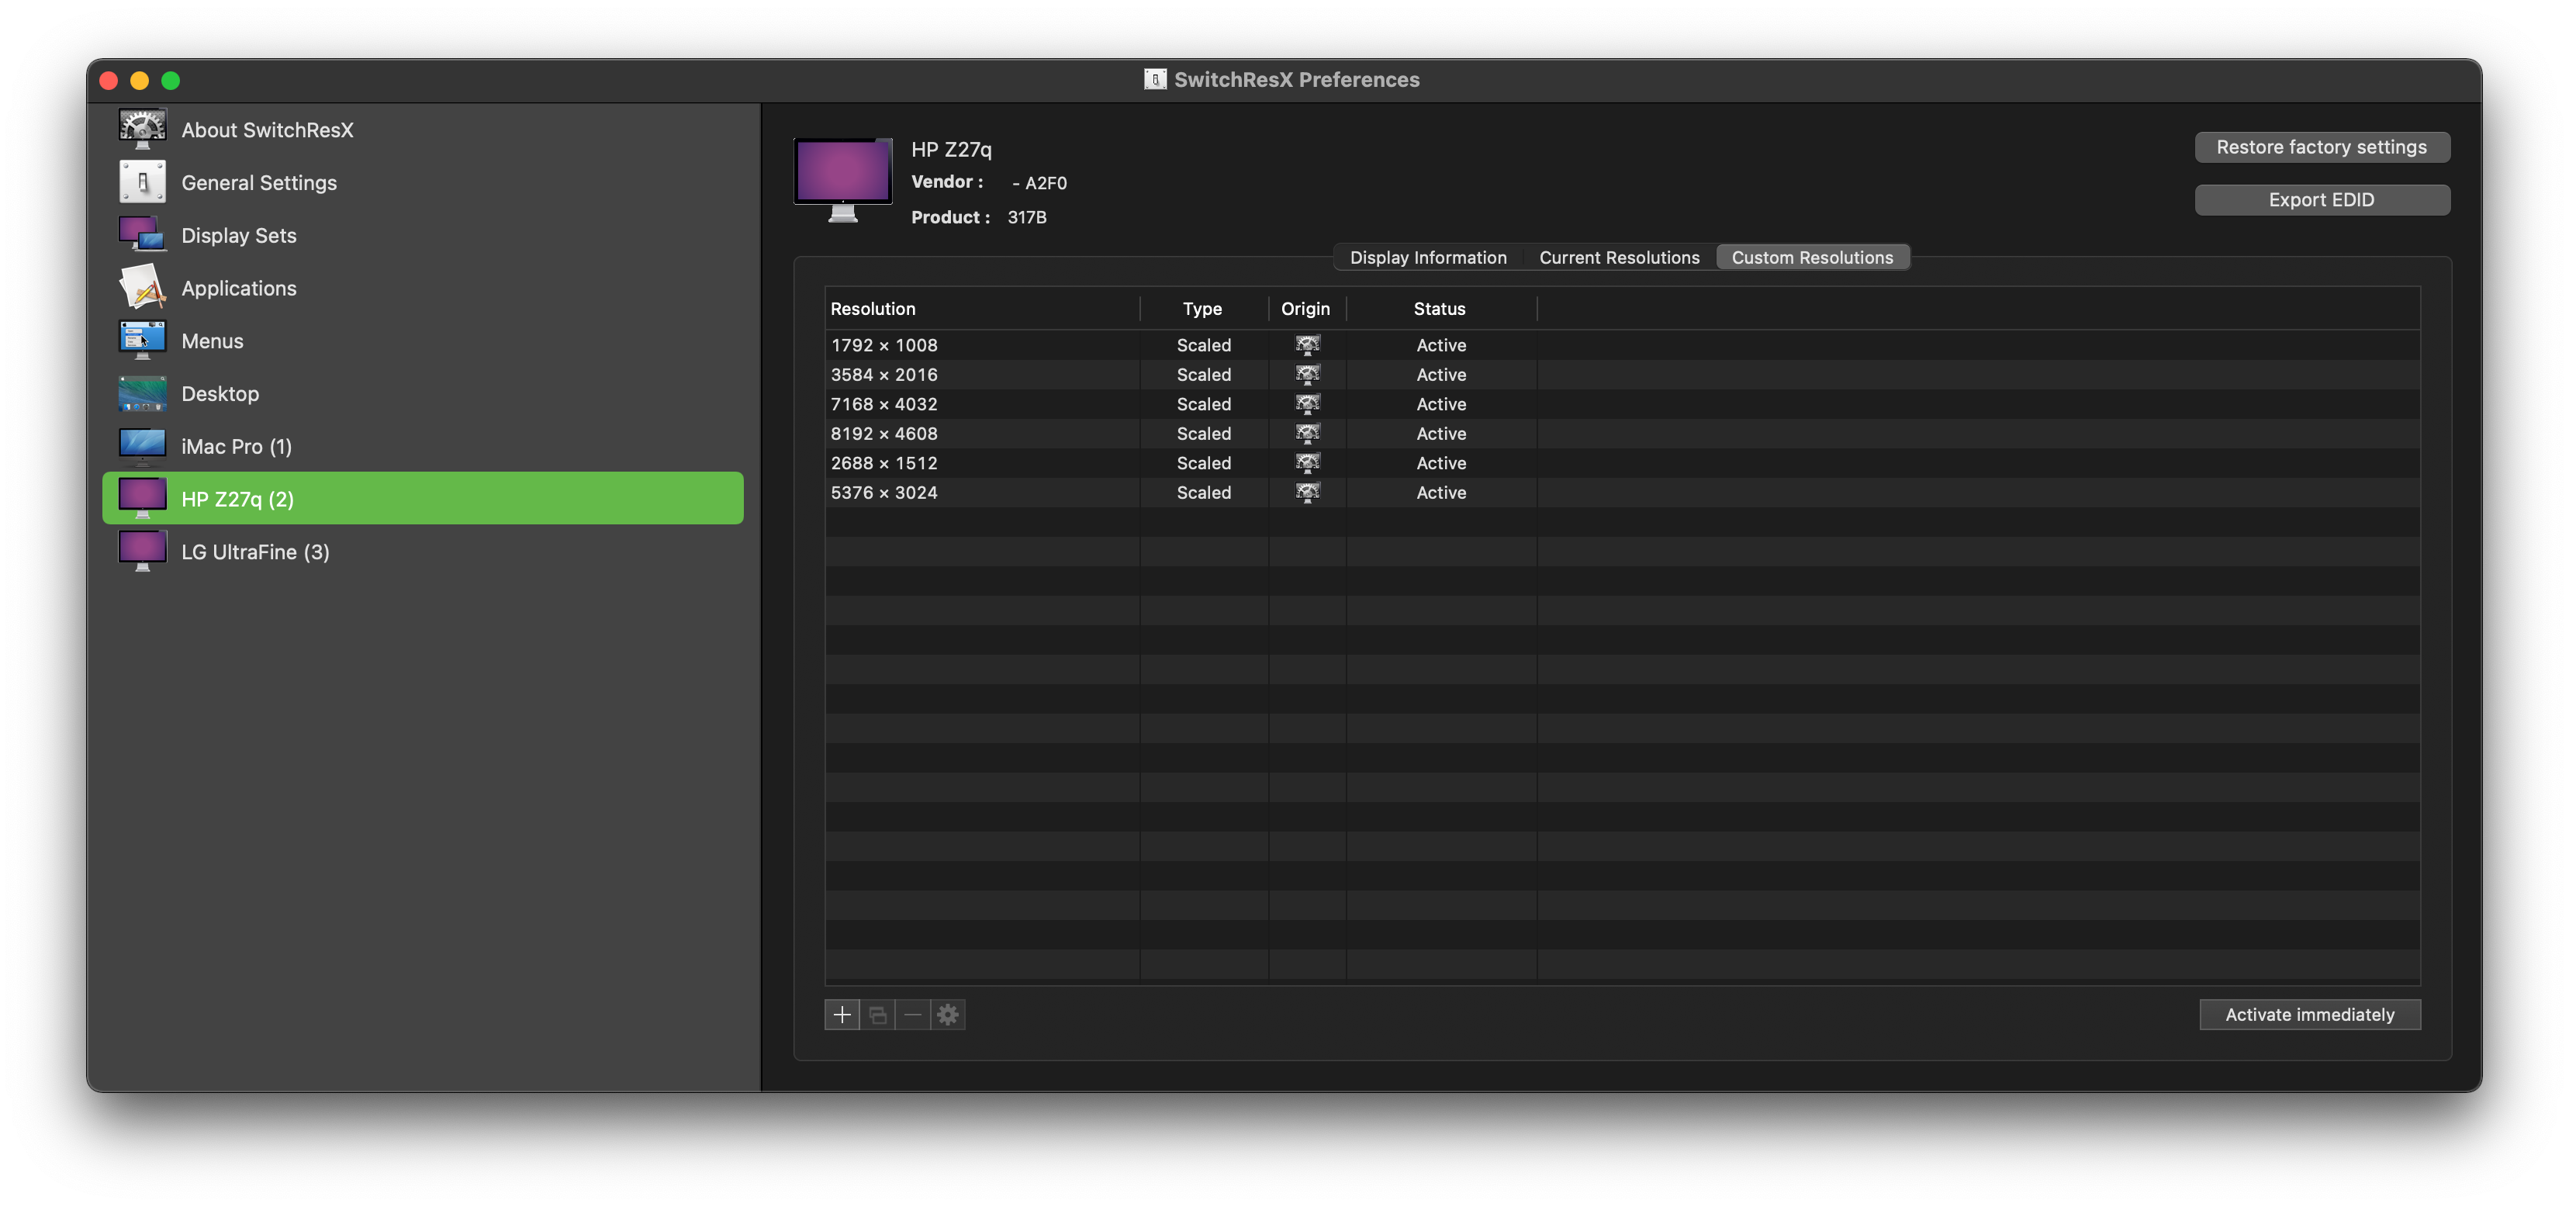Open the Applications section
The width and height of the screenshot is (2569, 1207).
pyautogui.click(x=423, y=289)
